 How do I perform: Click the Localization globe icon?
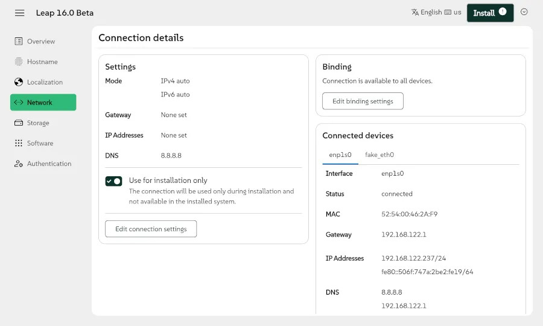[19, 82]
